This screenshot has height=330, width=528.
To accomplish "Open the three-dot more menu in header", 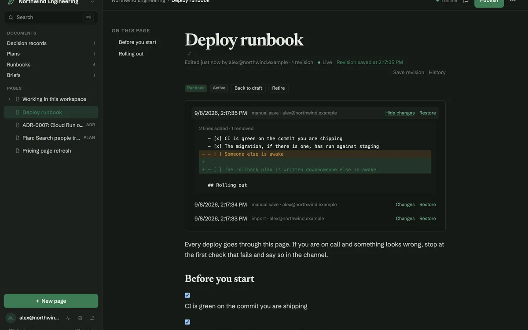I will [x=513, y=1].
